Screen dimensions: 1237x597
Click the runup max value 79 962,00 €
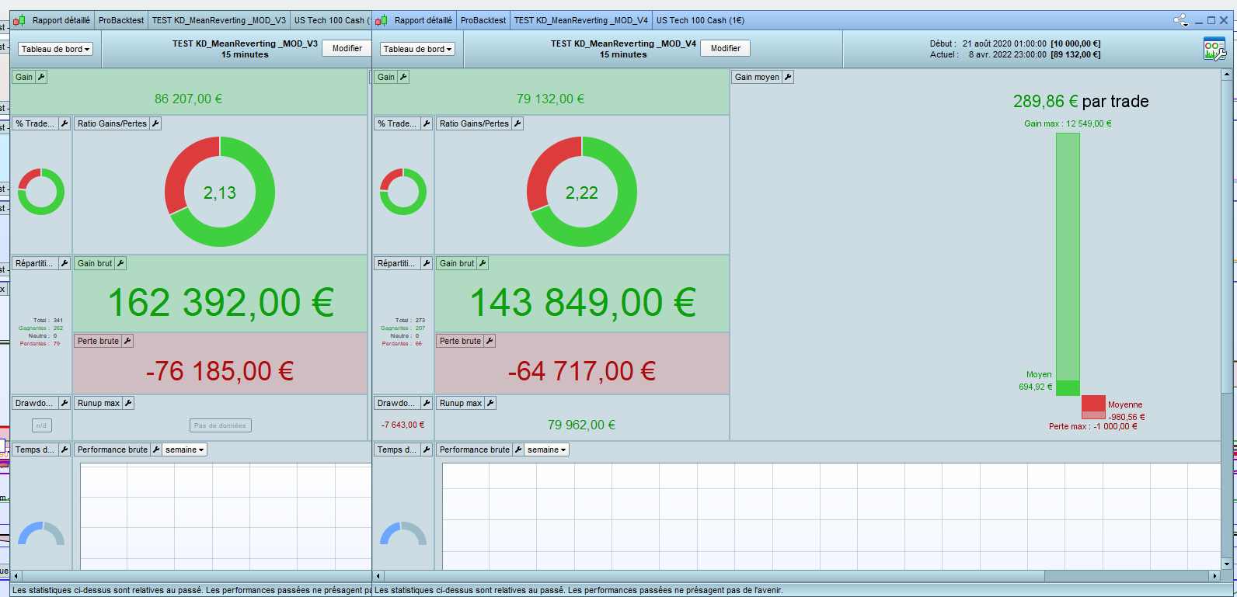[581, 425]
